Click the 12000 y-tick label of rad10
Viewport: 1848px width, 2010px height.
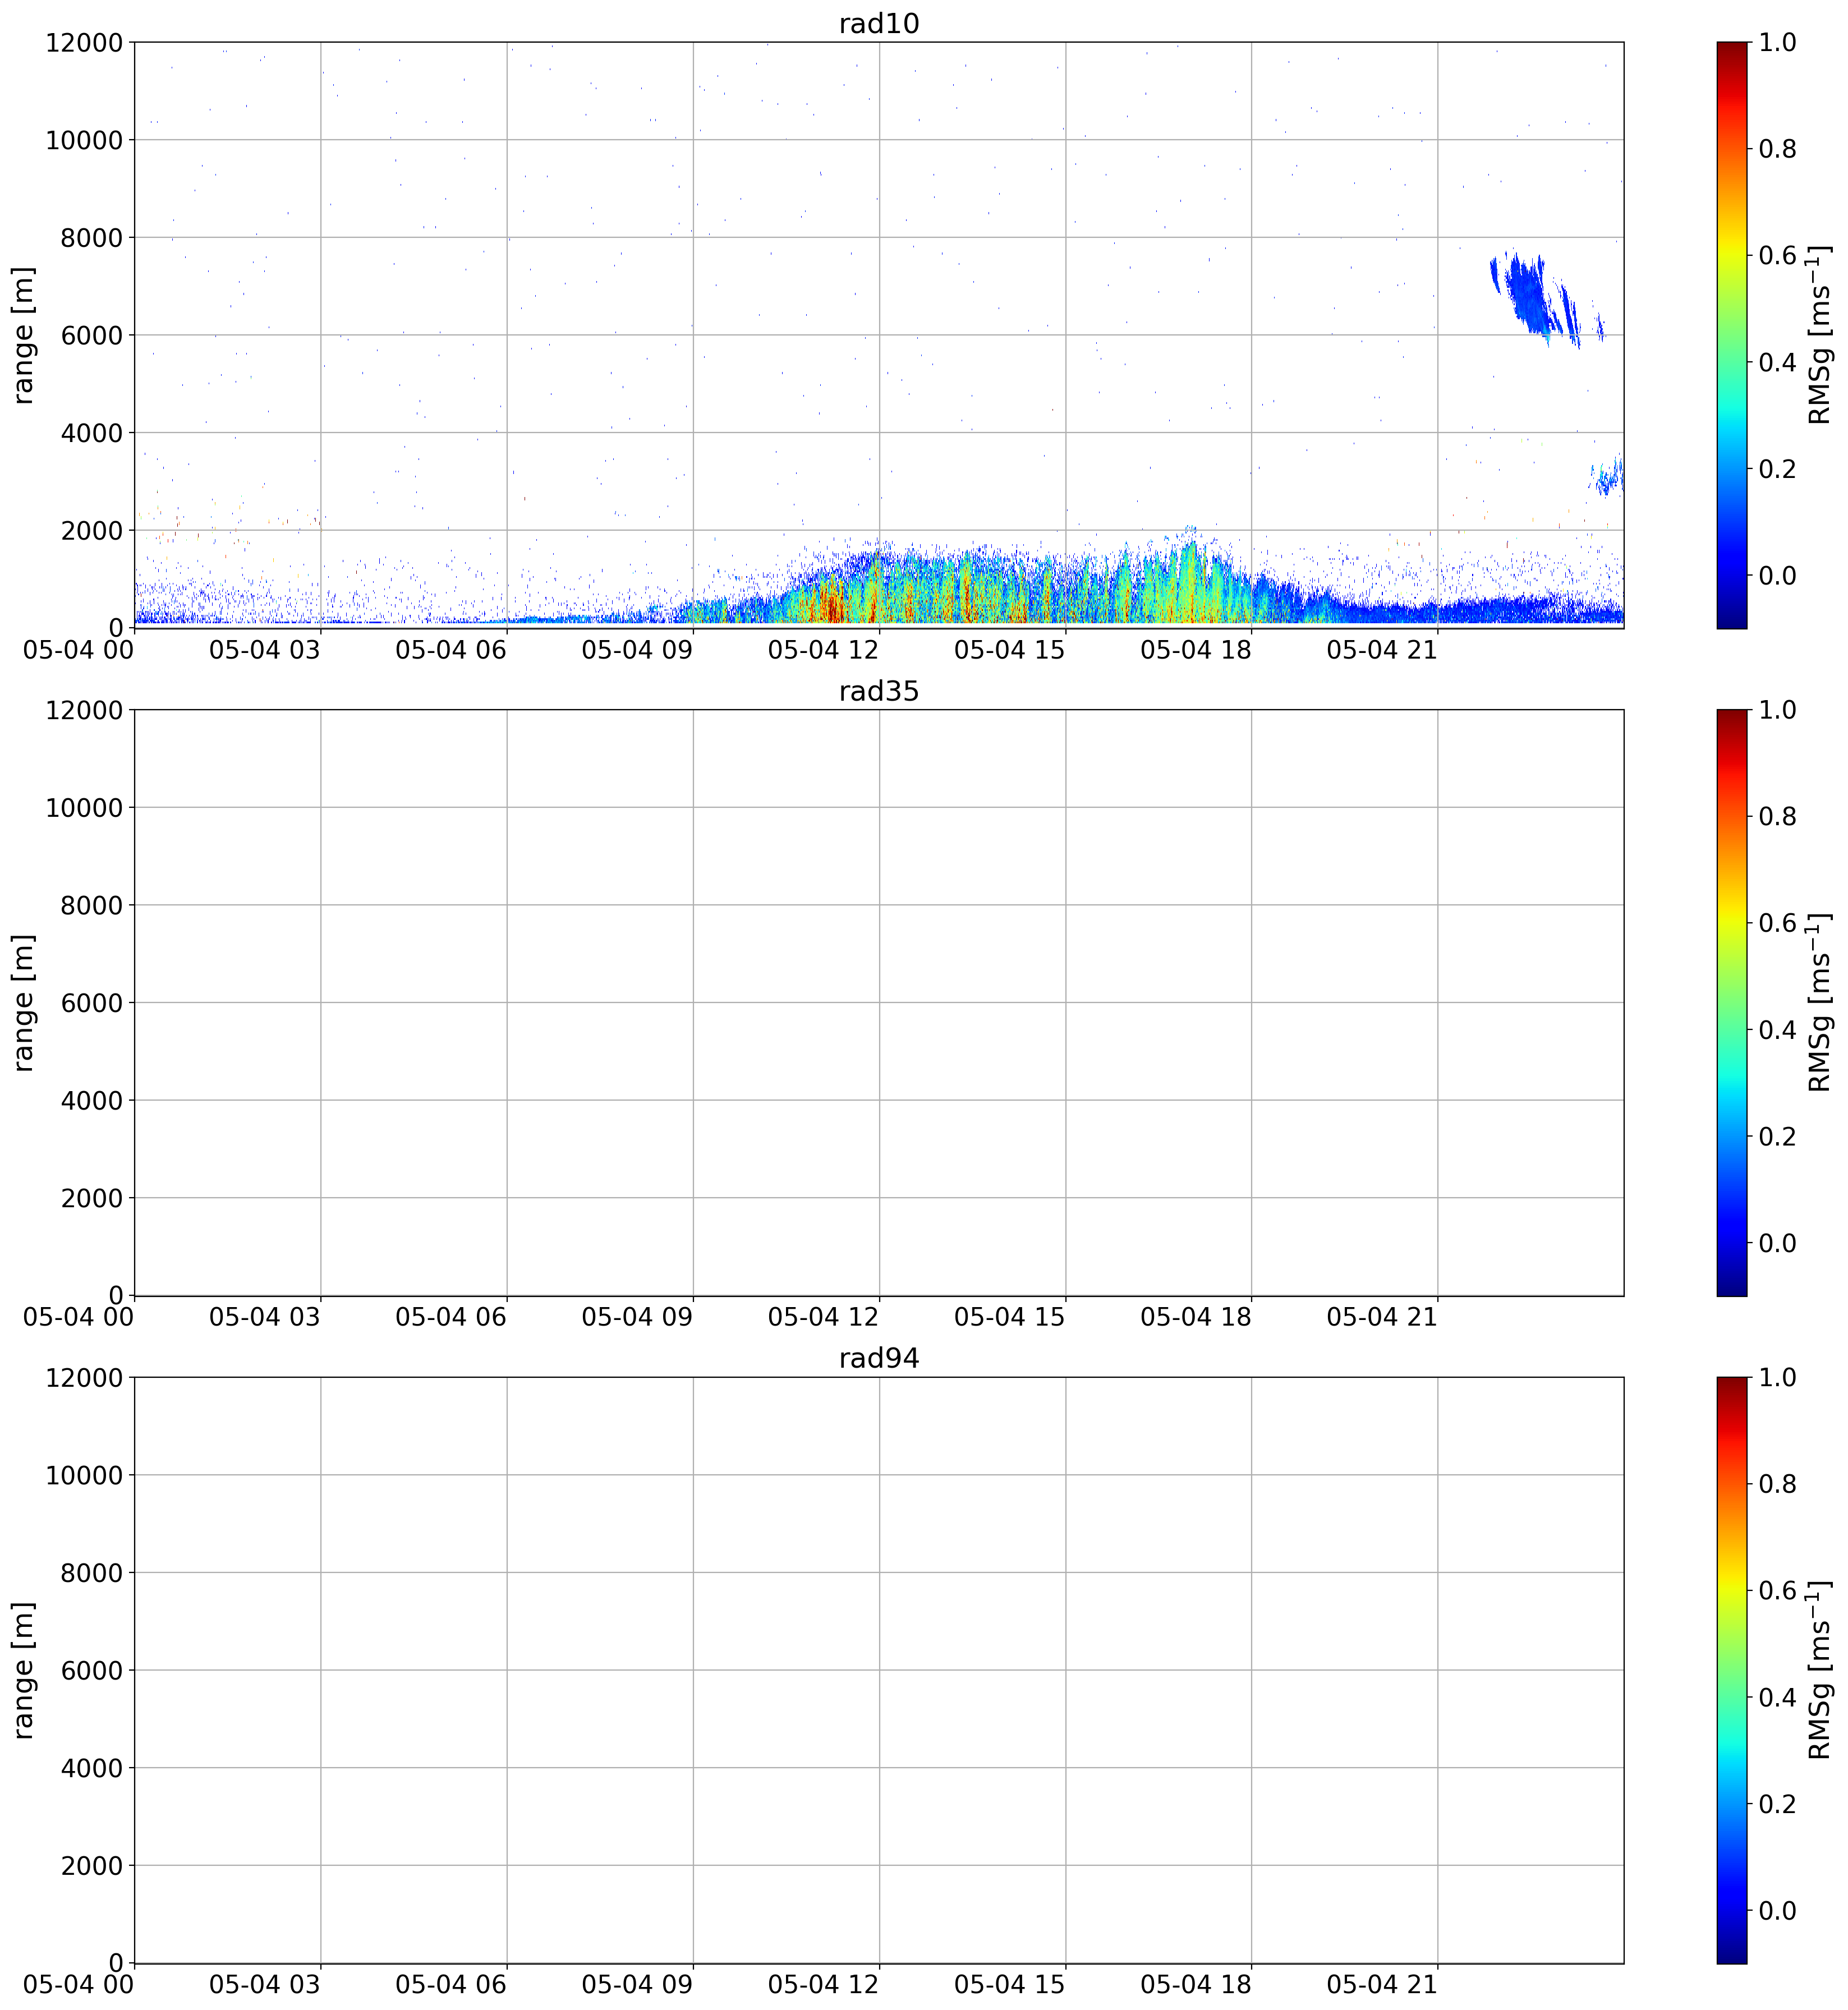pyautogui.click(x=84, y=43)
